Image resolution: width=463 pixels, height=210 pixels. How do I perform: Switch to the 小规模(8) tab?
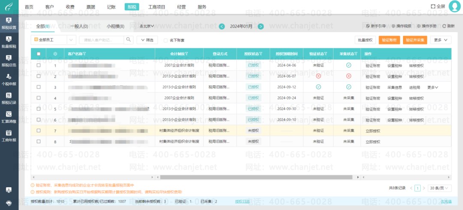click(x=115, y=26)
